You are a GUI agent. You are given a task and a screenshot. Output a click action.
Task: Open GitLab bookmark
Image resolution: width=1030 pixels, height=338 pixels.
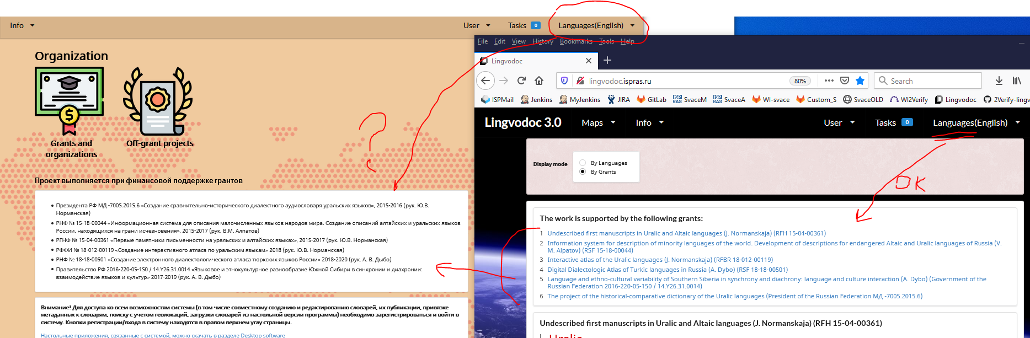click(x=652, y=99)
